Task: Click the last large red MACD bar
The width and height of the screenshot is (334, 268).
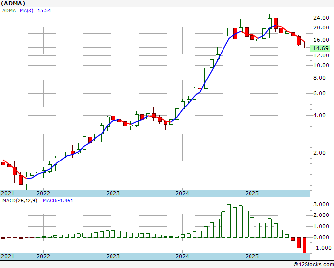Action: point(304,244)
